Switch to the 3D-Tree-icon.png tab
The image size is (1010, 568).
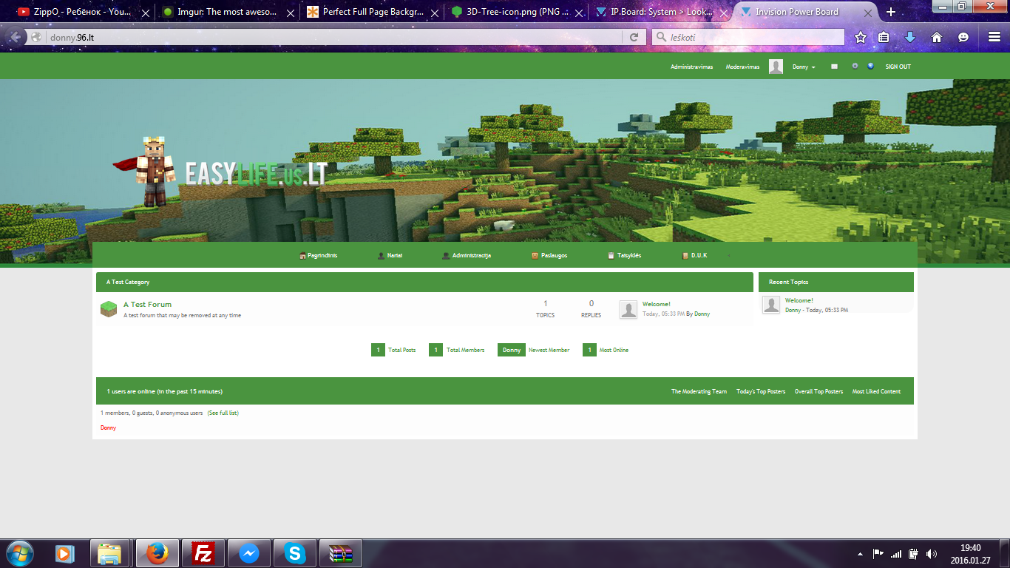[518, 12]
